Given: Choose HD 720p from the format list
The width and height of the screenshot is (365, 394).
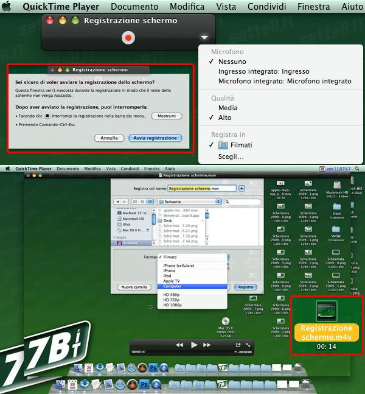Looking at the screenshot, I should [x=172, y=300].
